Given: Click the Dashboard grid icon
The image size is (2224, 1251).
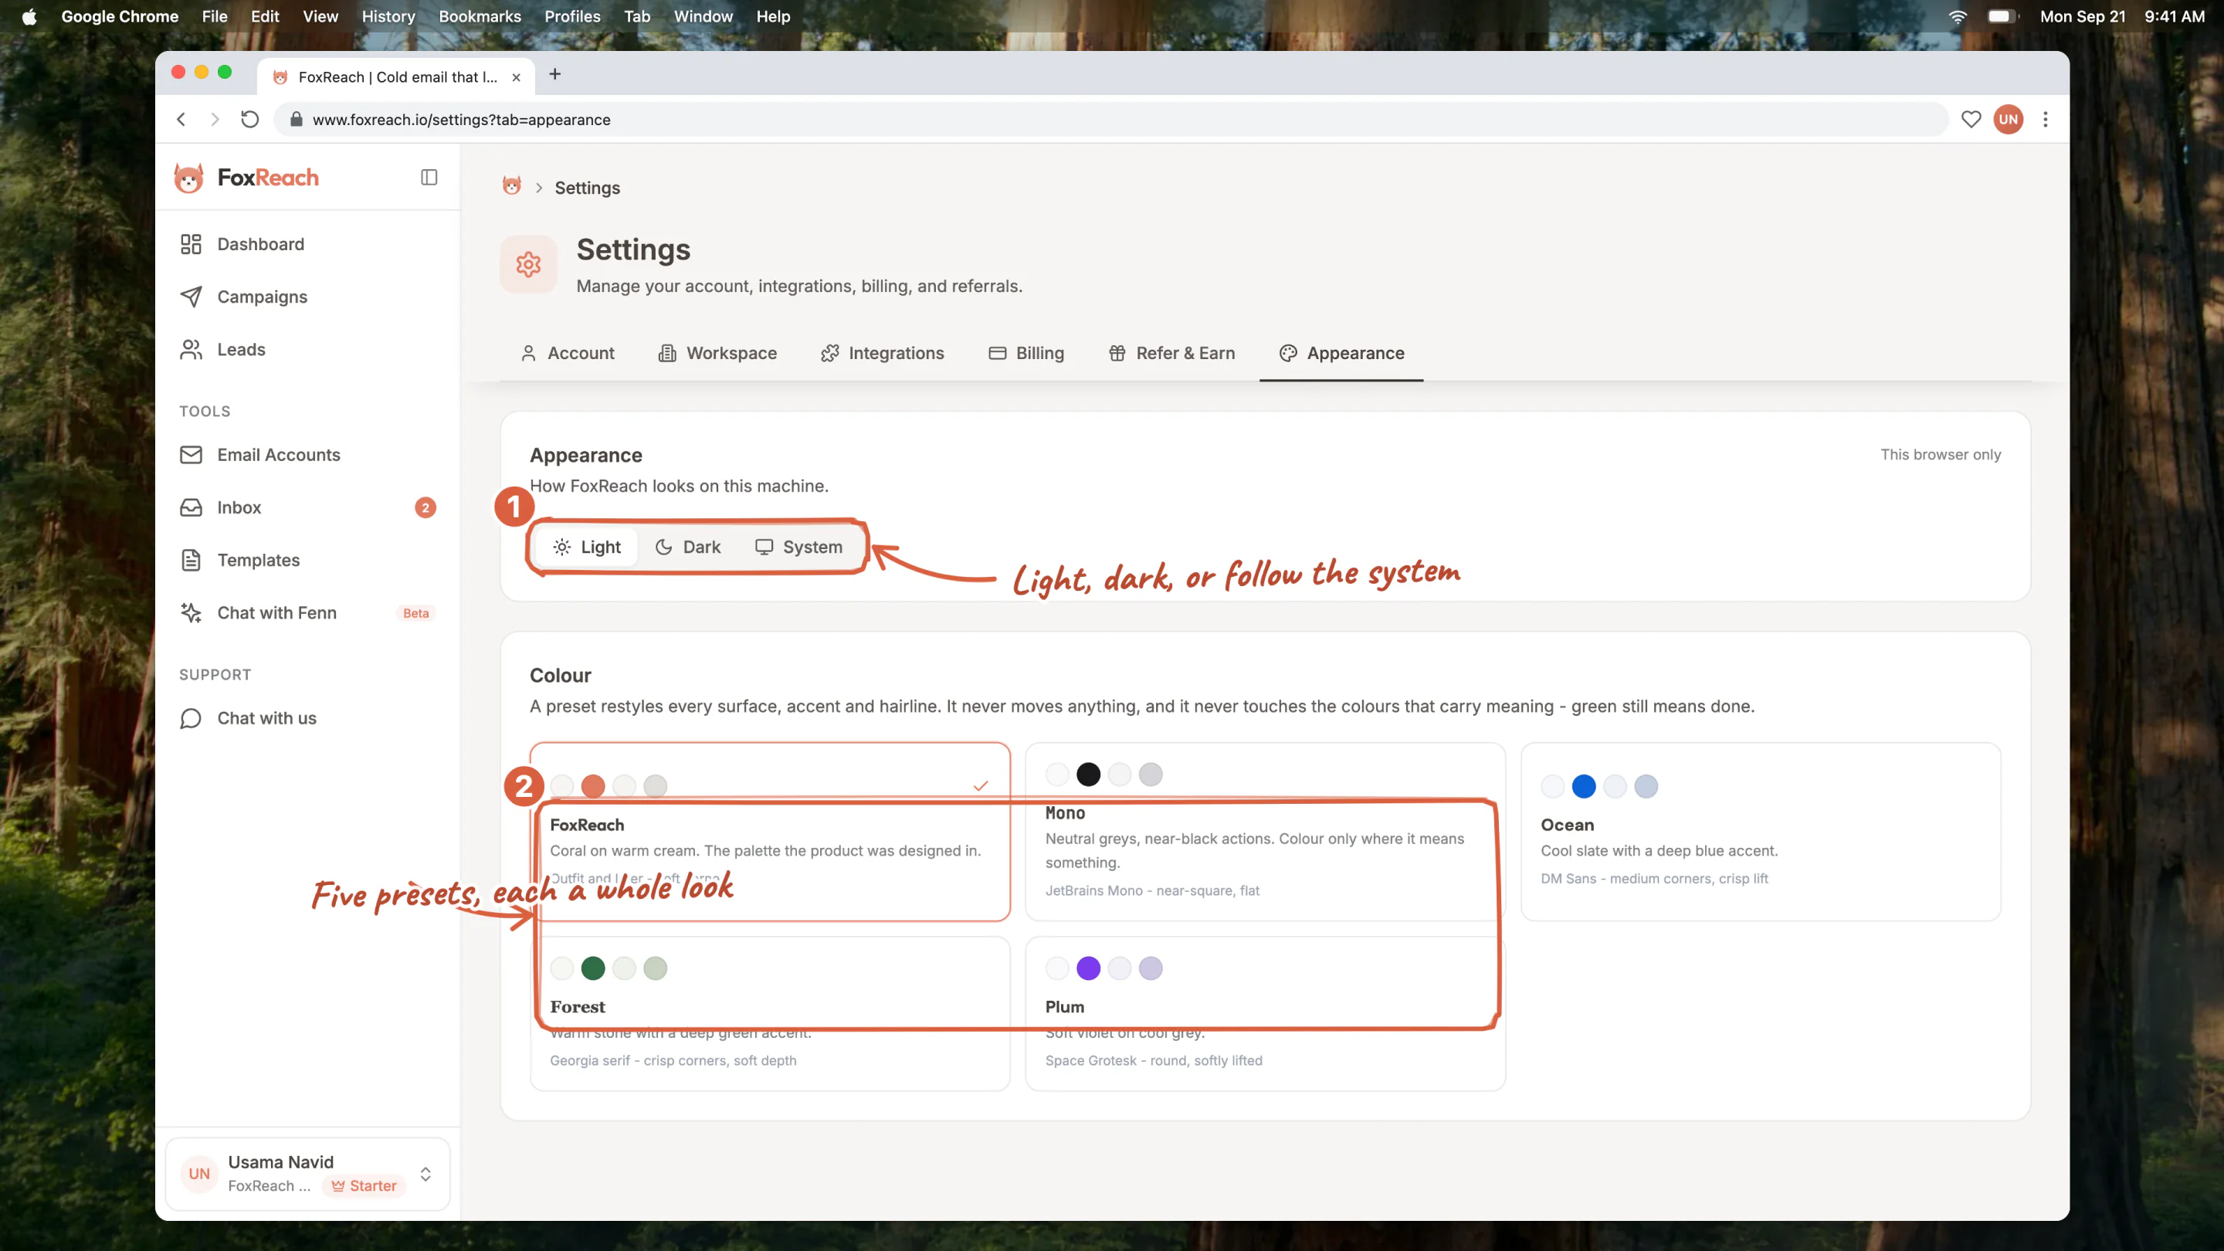Looking at the screenshot, I should tap(191, 244).
